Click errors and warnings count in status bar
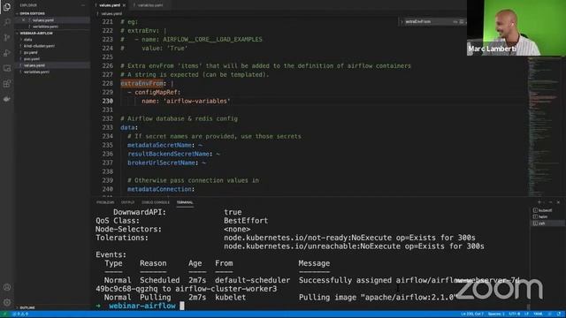The width and height of the screenshot is (566, 318). 20,314
